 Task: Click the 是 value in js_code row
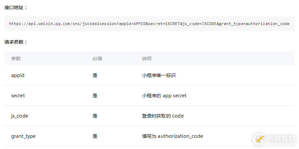point(95,116)
